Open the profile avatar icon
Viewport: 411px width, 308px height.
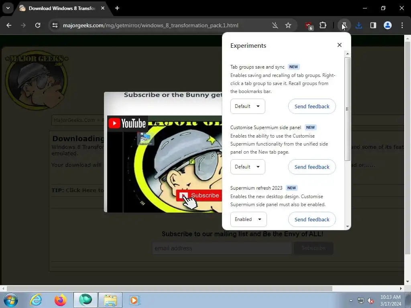(388, 25)
